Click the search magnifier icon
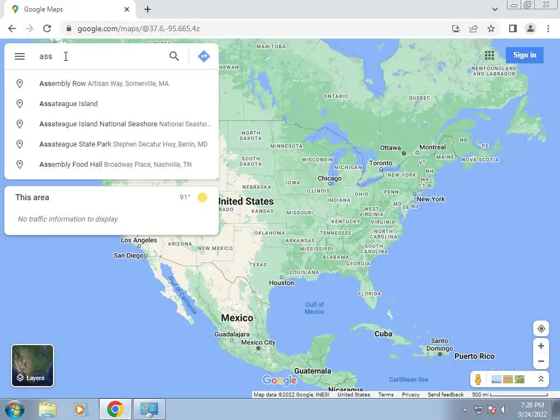 click(x=174, y=56)
